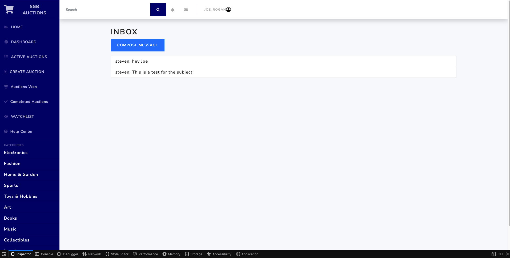Switch to the Style Editor devtools tab

(x=117, y=254)
